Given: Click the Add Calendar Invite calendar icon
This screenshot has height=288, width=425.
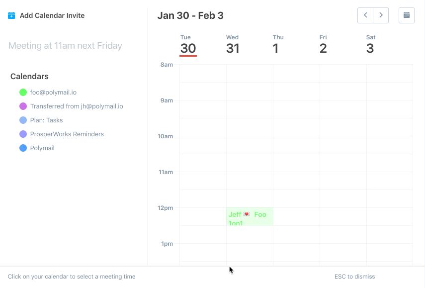Looking at the screenshot, I should [11, 15].
